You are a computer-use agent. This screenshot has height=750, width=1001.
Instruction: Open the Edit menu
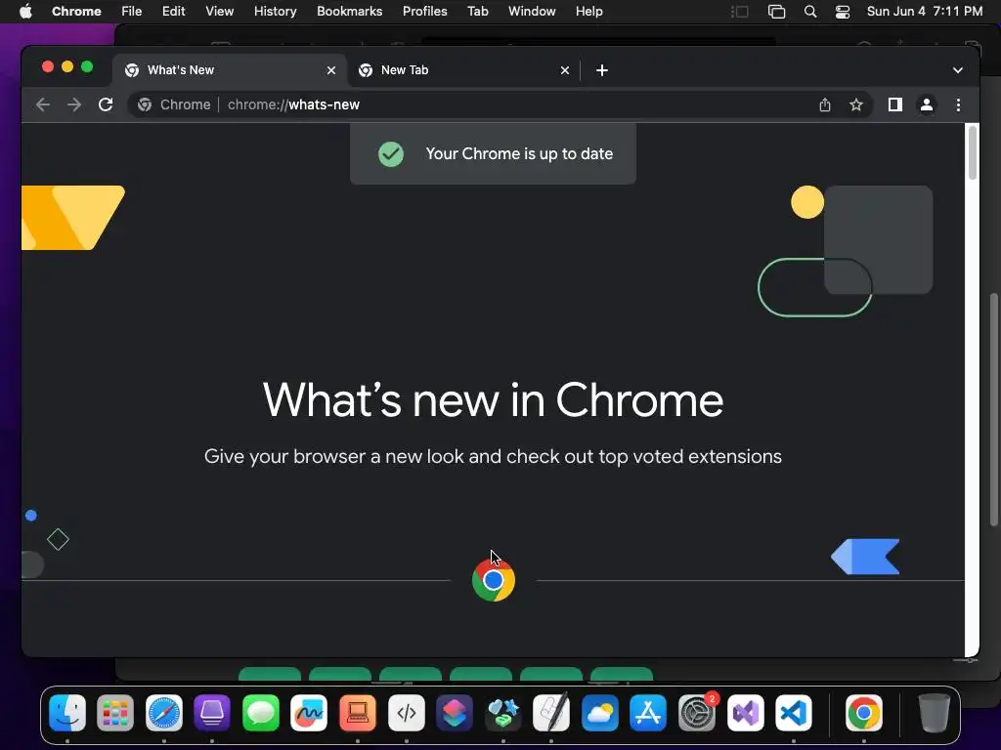174,12
